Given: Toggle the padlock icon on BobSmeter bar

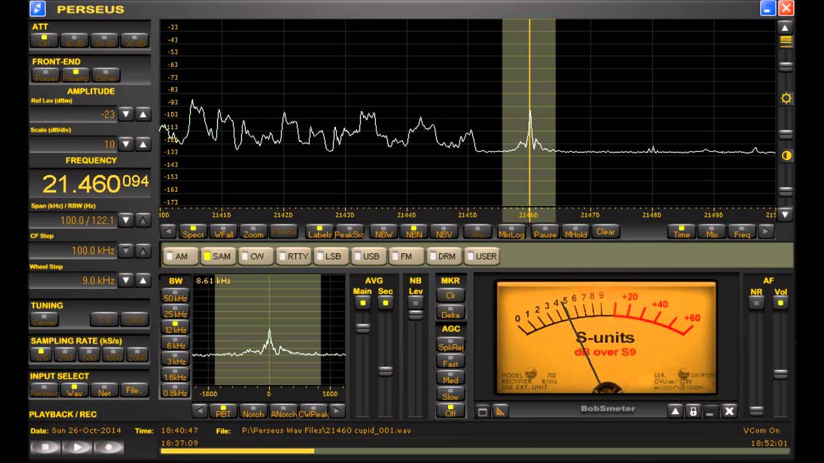Looking at the screenshot, I should [693, 411].
